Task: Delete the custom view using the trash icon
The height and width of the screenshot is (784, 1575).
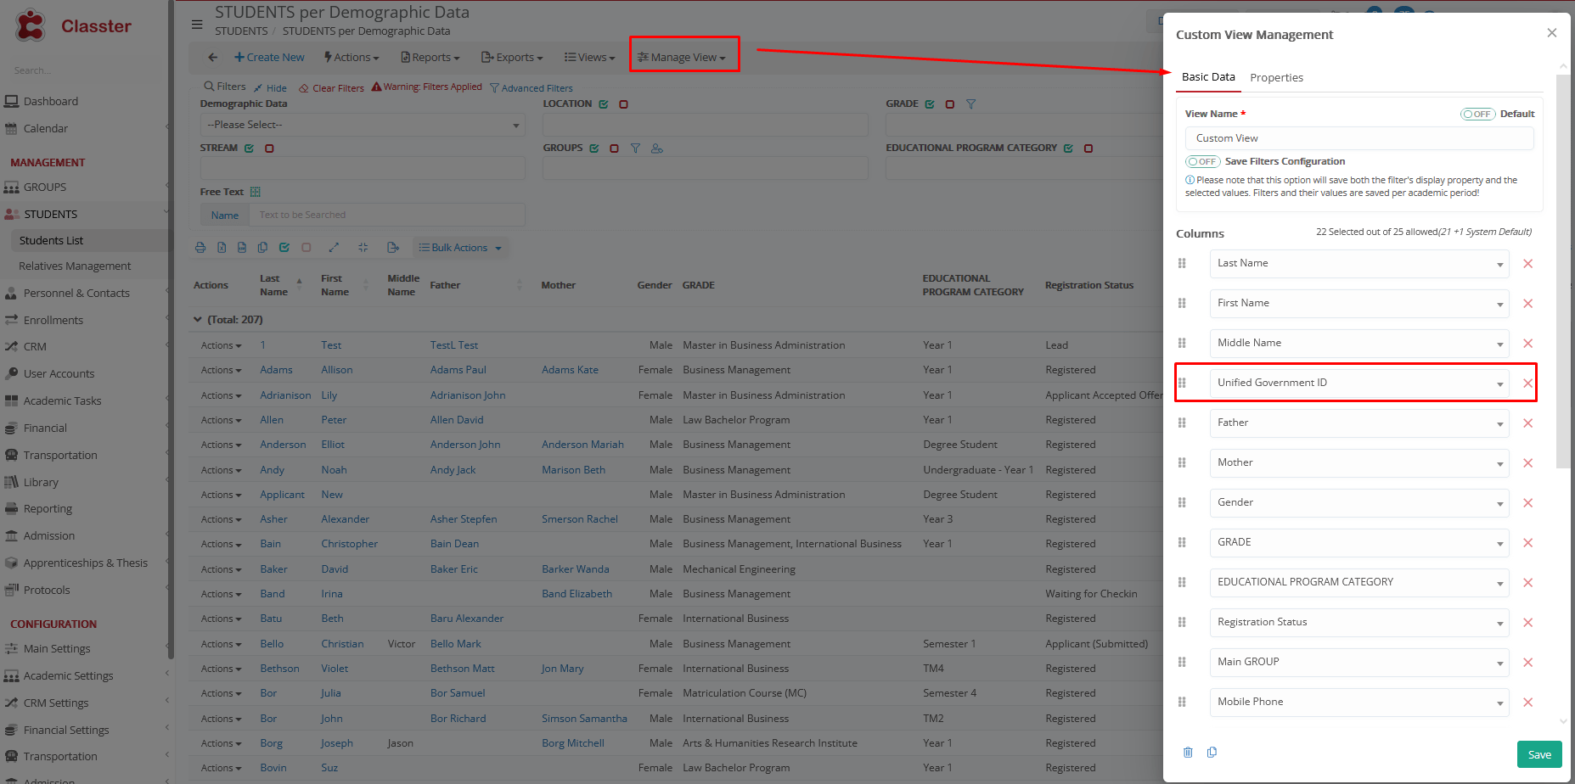Action: click(1188, 753)
